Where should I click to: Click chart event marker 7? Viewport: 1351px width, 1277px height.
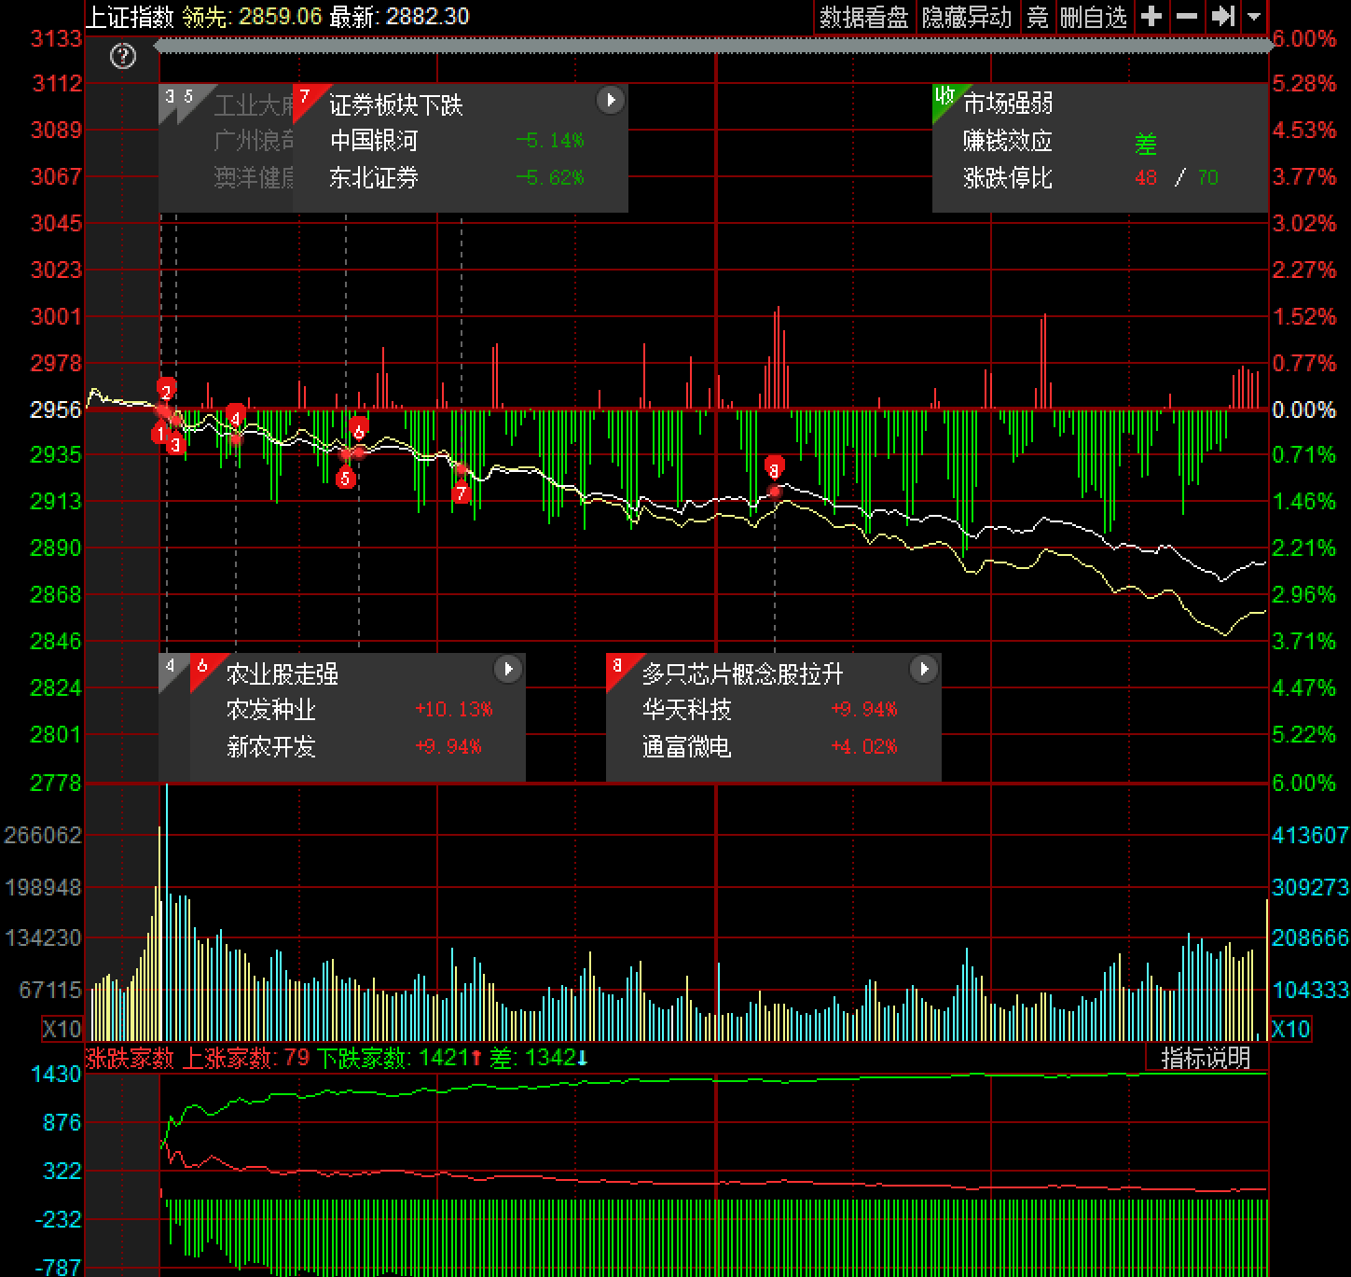click(x=462, y=493)
